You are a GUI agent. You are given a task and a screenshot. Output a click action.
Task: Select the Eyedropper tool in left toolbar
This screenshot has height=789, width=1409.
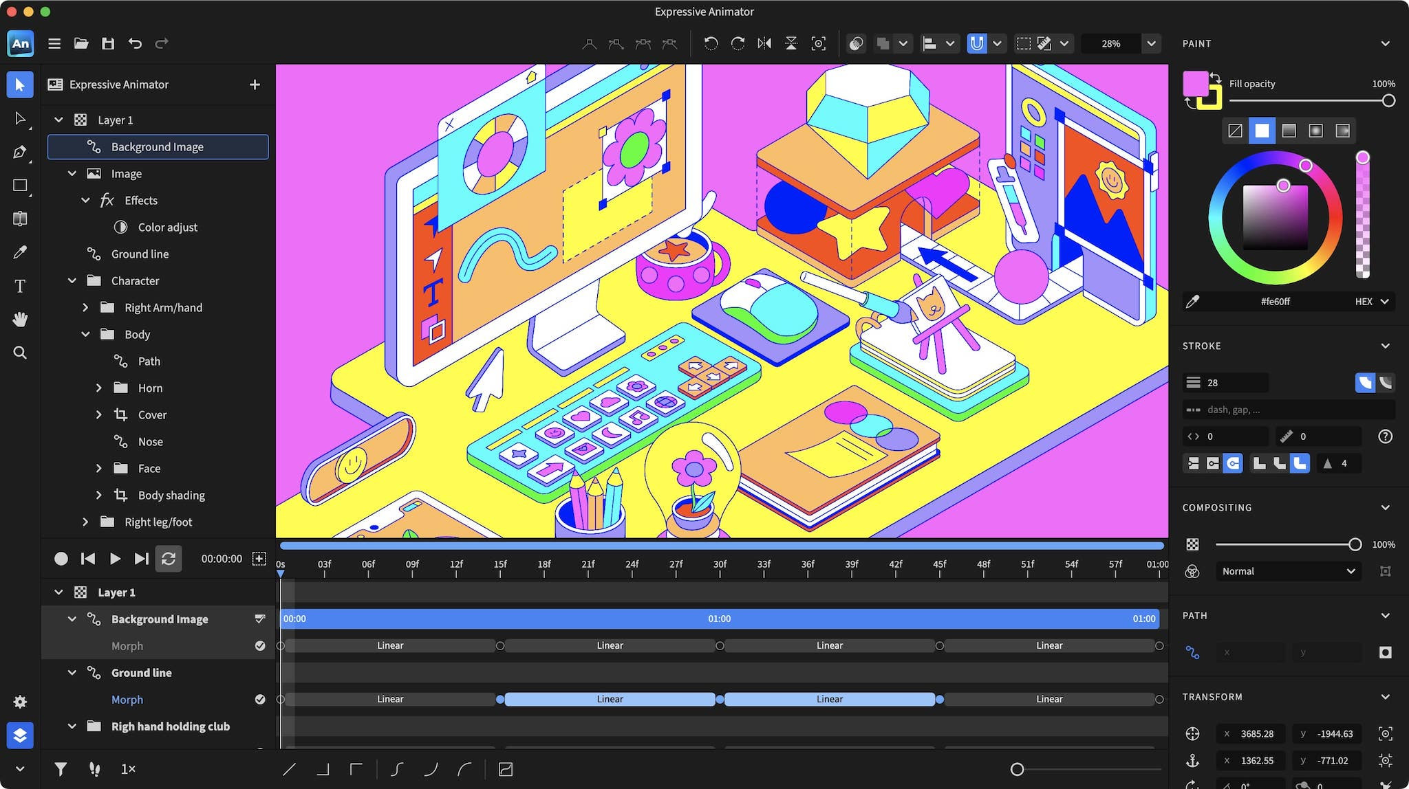(20, 252)
